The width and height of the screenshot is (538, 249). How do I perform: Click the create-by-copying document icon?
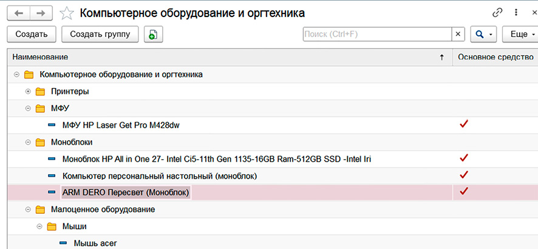click(153, 35)
